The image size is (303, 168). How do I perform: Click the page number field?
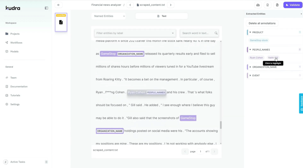click(200, 151)
